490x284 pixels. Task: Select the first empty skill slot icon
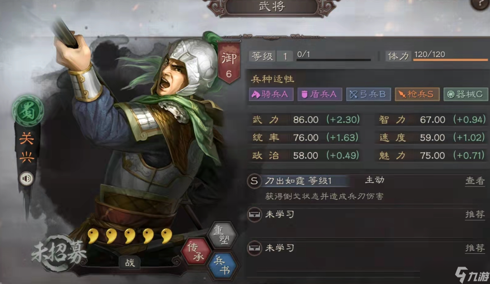[254, 215]
